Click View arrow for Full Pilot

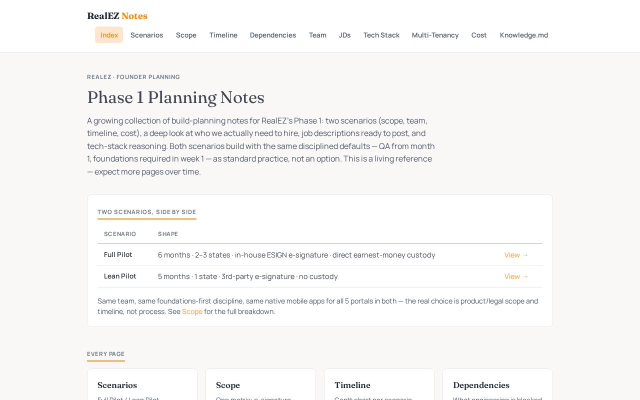516,255
